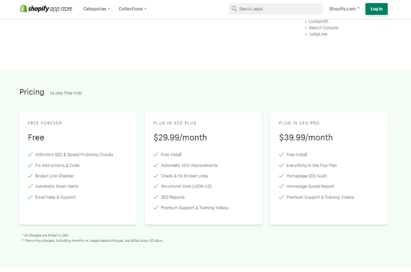Click checkmark beside Everything in the Plus Plan
The image size is (411, 272).
281,165
